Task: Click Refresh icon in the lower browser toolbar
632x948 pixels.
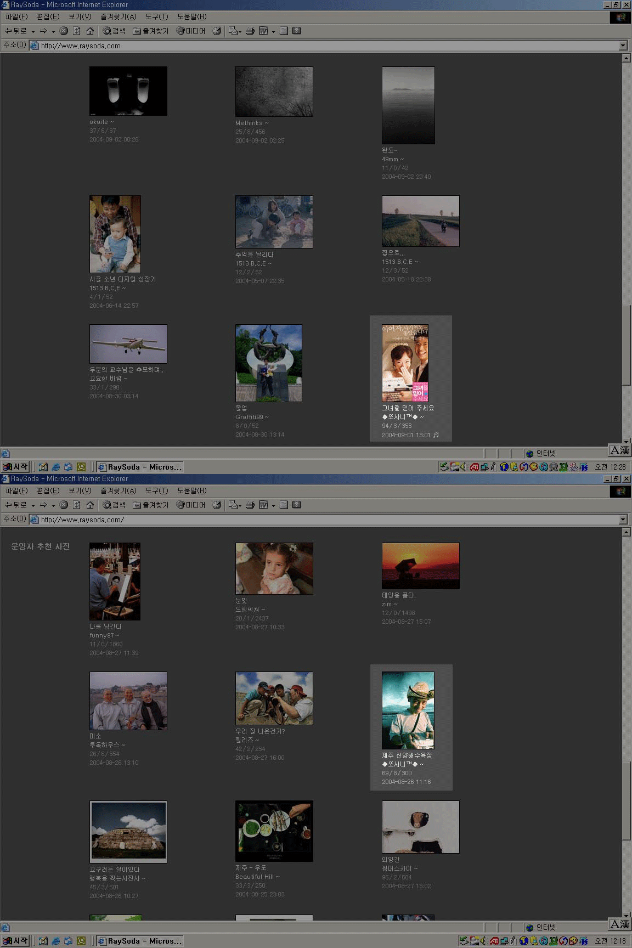Action: pos(77,505)
